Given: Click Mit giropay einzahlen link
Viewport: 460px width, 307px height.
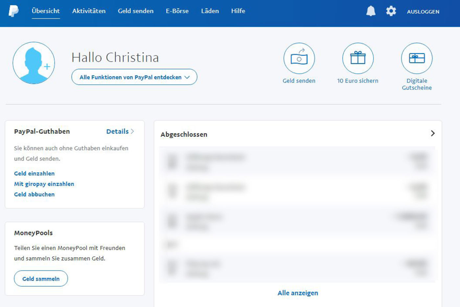Looking at the screenshot, I should tap(44, 184).
